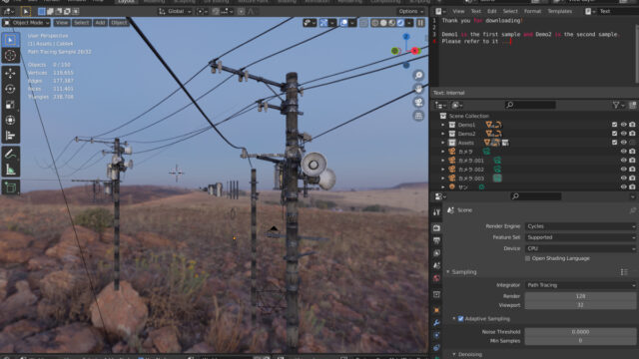
Task: Switch to rendered viewport shading
Action: [x=400, y=23]
